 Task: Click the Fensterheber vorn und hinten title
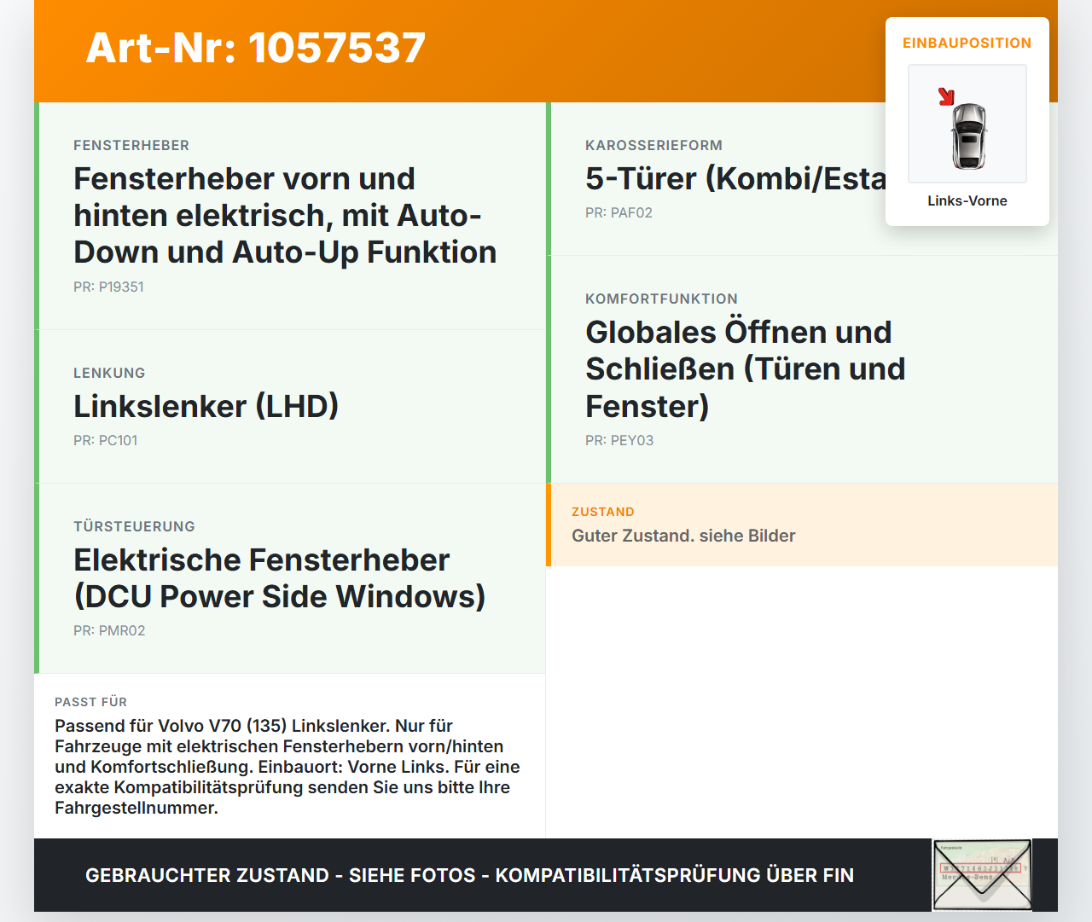pyautogui.click(x=286, y=215)
